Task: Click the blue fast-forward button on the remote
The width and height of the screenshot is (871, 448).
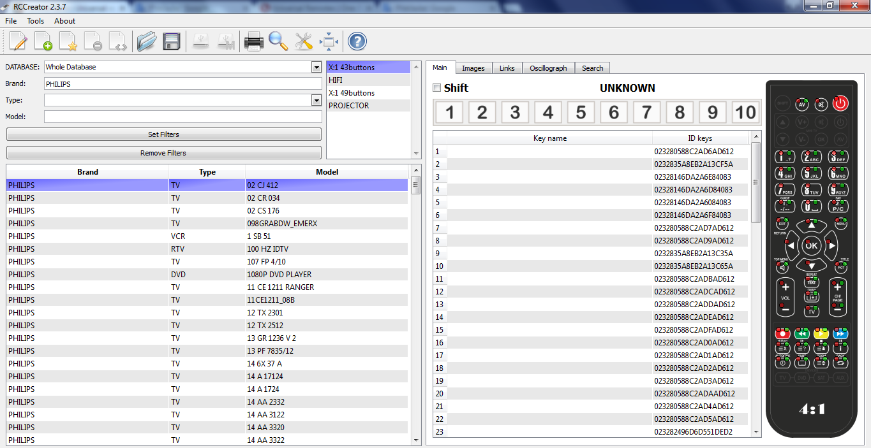Action: pyautogui.click(x=840, y=333)
